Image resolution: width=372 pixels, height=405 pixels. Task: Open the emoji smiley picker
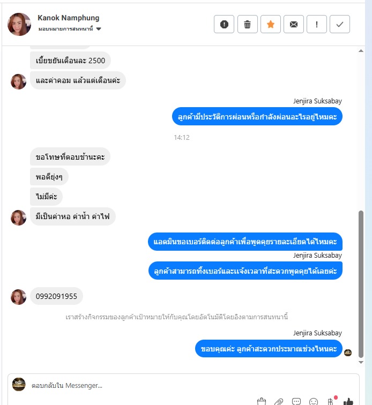(314, 402)
